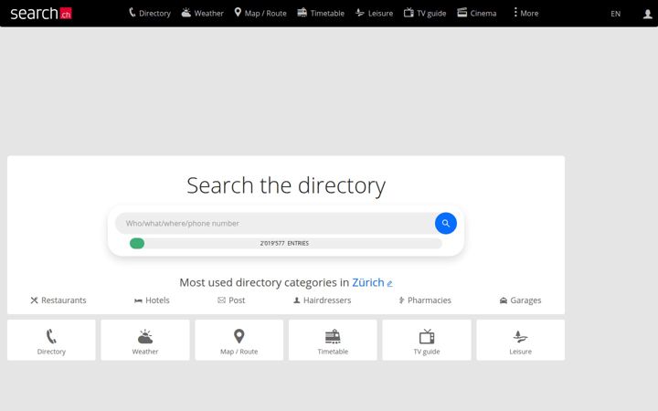Screen dimensions: 658x411
Task: Open the Hairdressers category link
Action: (x=327, y=300)
